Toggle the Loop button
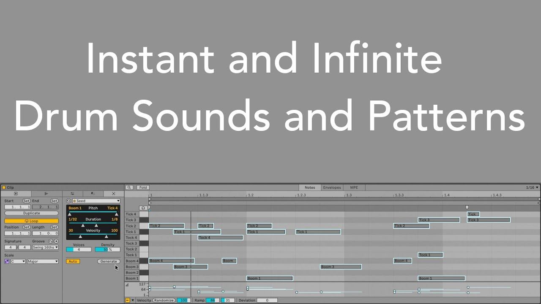The height and width of the screenshot is (304, 541). (31, 221)
